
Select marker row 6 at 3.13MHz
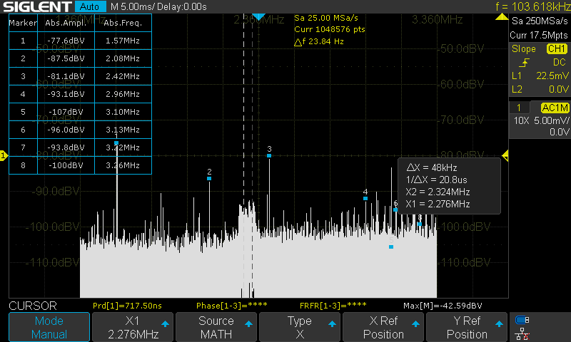coord(80,130)
